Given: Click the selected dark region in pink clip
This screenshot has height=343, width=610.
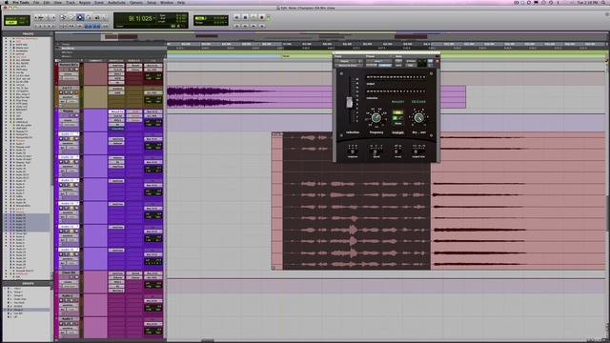Looking at the screenshot, I should [356, 201].
